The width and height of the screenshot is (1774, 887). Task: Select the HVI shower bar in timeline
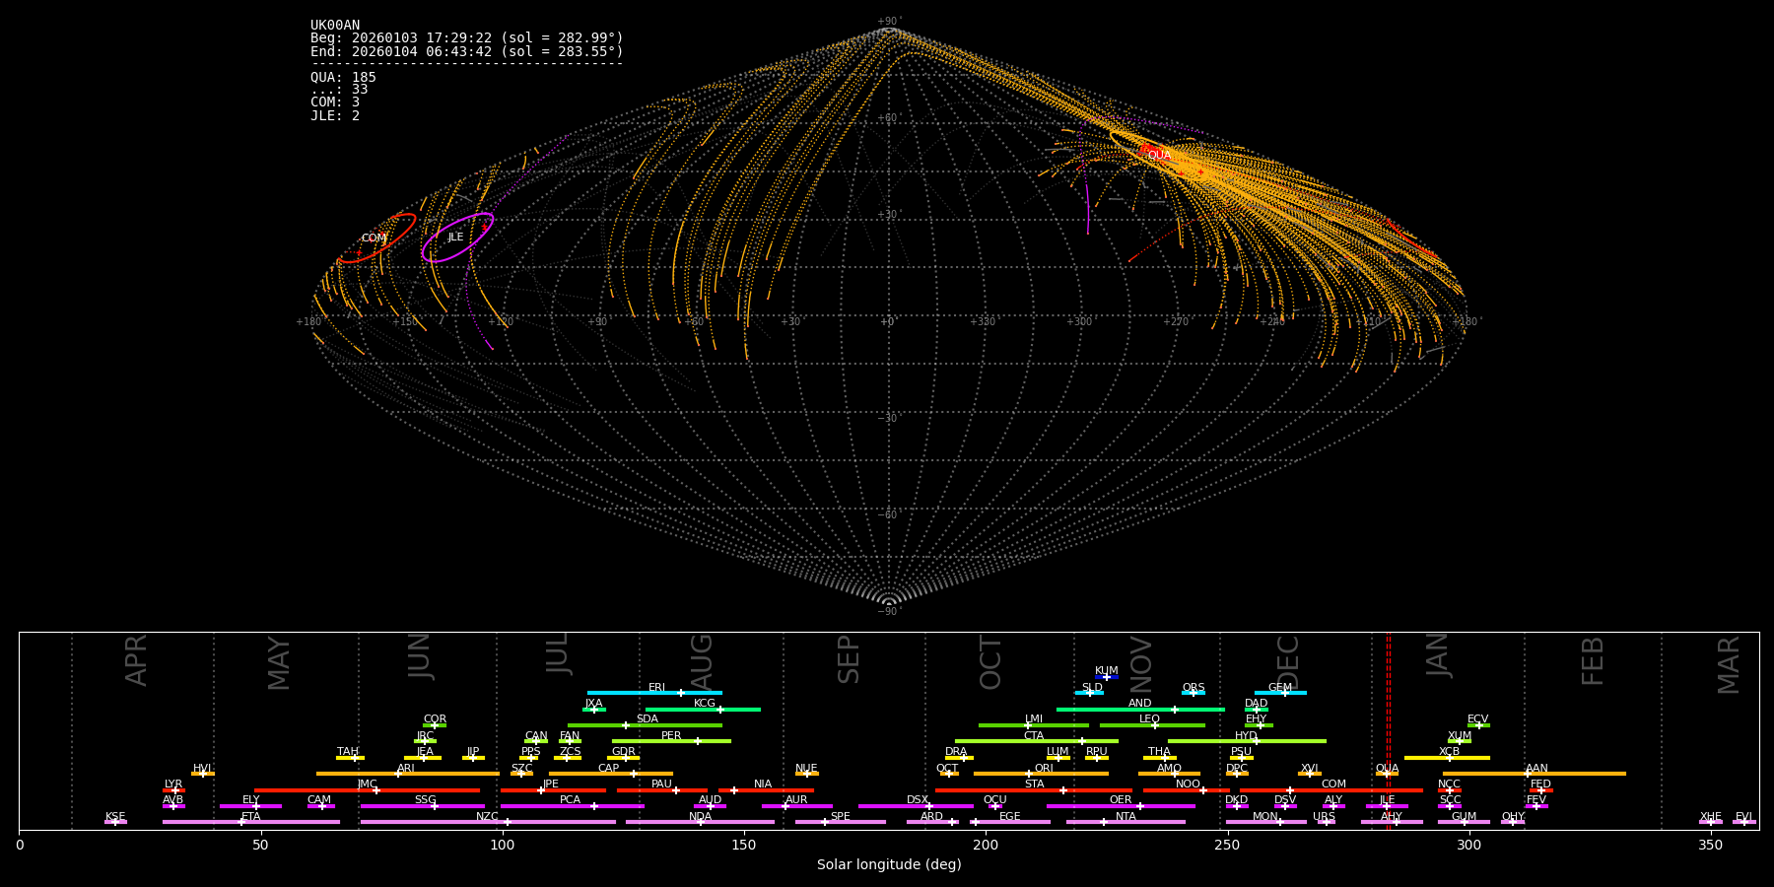pos(203,774)
